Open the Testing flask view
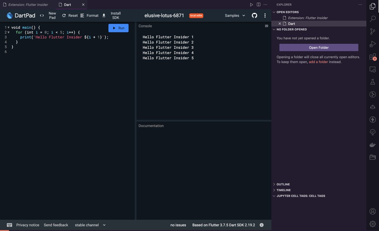The width and height of the screenshot is (379, 231). point(373,82)
